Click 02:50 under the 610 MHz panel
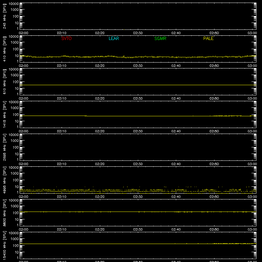 click(x=214, y=99)
